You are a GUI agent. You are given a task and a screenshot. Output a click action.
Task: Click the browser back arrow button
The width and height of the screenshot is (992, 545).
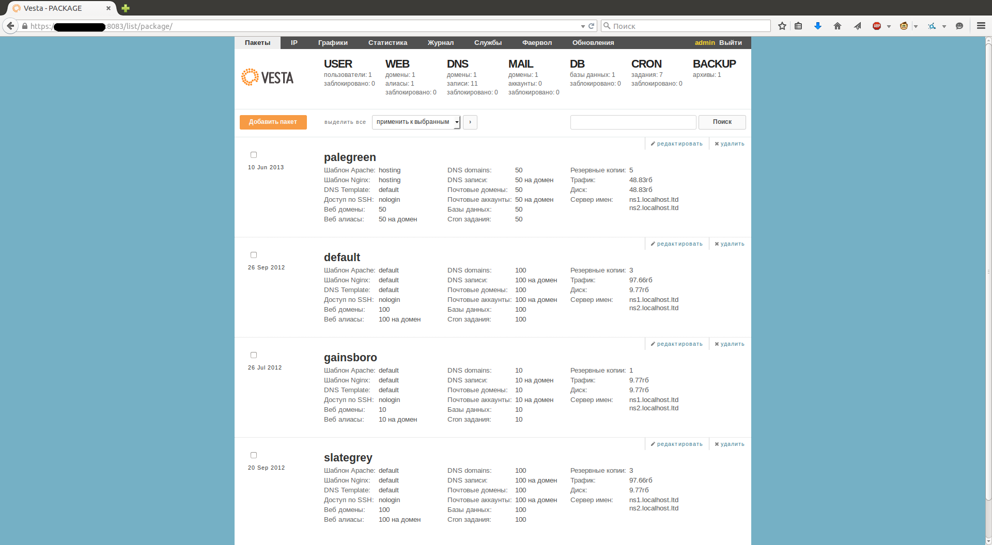10,26
